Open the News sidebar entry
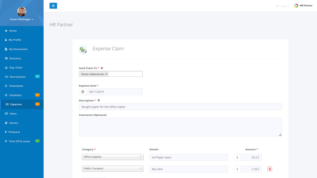This screenshot has height=178, width=317. tap(22, 113)
